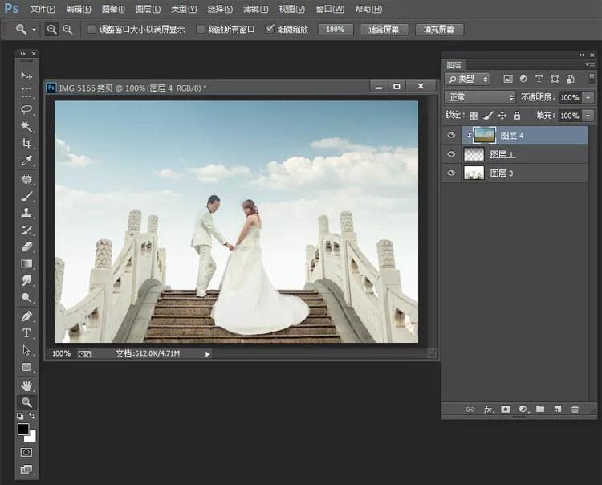
Task: Select the Move tool in toolbox
Action: click(x=26, y=75)
